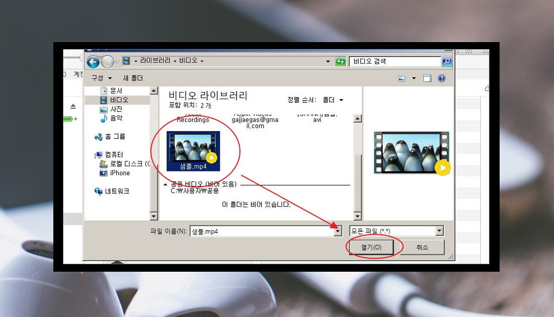Select 비디오 in the navigation pane
554x317 pixels.
pyautogui.click(x=119, y=100)
